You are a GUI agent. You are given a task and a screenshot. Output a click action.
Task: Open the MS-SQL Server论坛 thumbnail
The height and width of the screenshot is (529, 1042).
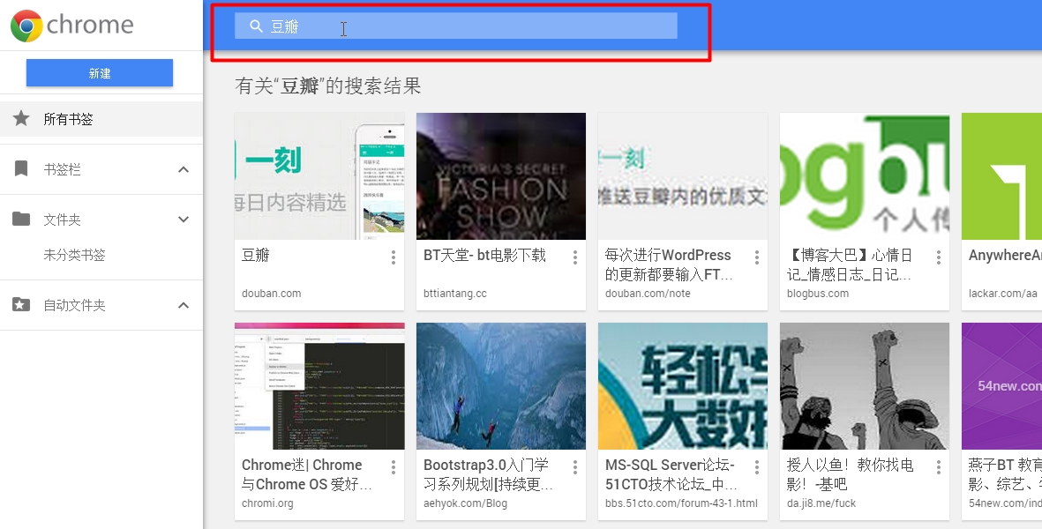tap(683, 386)
